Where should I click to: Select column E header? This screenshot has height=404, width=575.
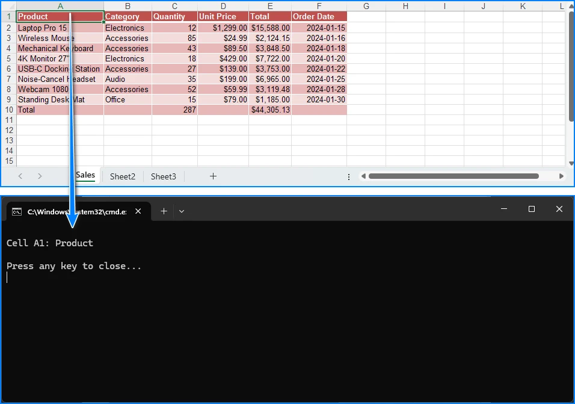270,6
